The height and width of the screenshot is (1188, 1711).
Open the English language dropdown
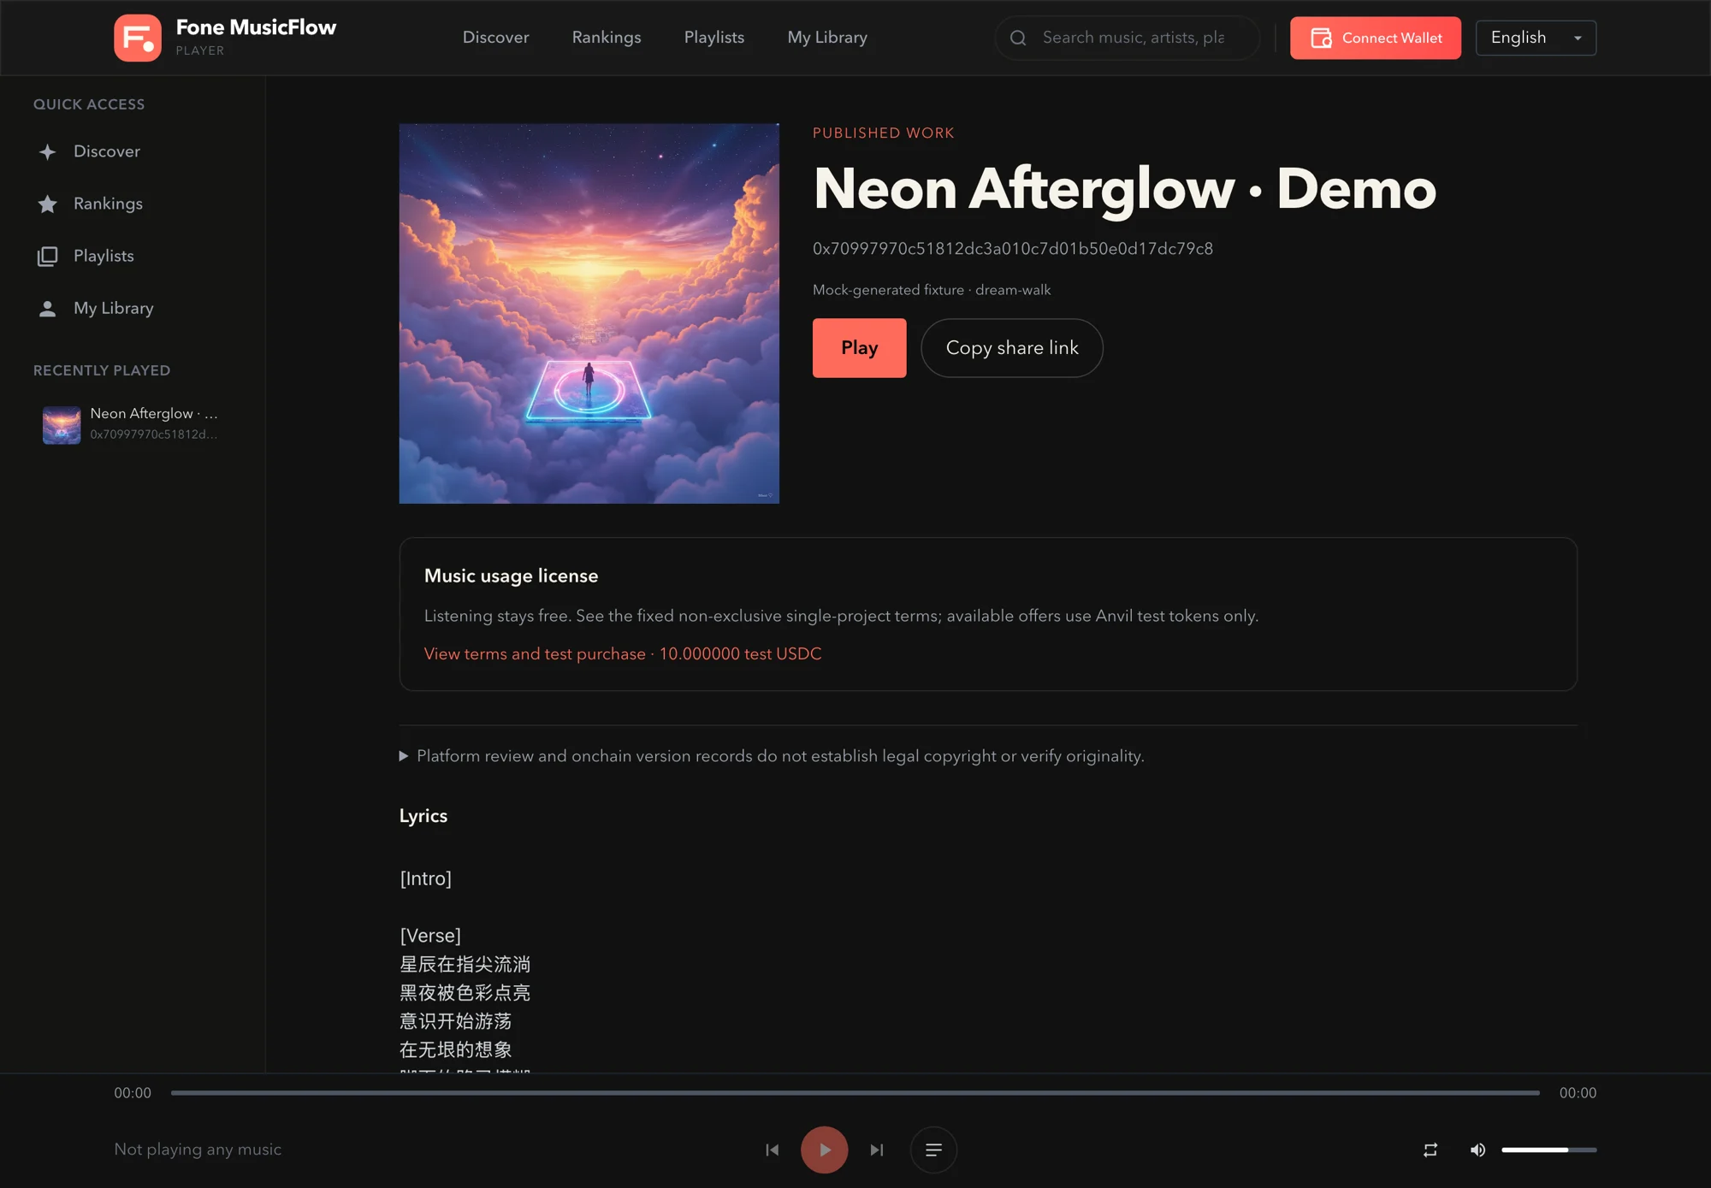[x=1536, y=38]
